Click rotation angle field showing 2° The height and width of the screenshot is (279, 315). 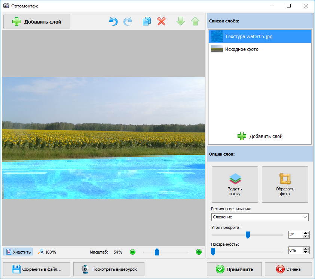coord(295,234)
